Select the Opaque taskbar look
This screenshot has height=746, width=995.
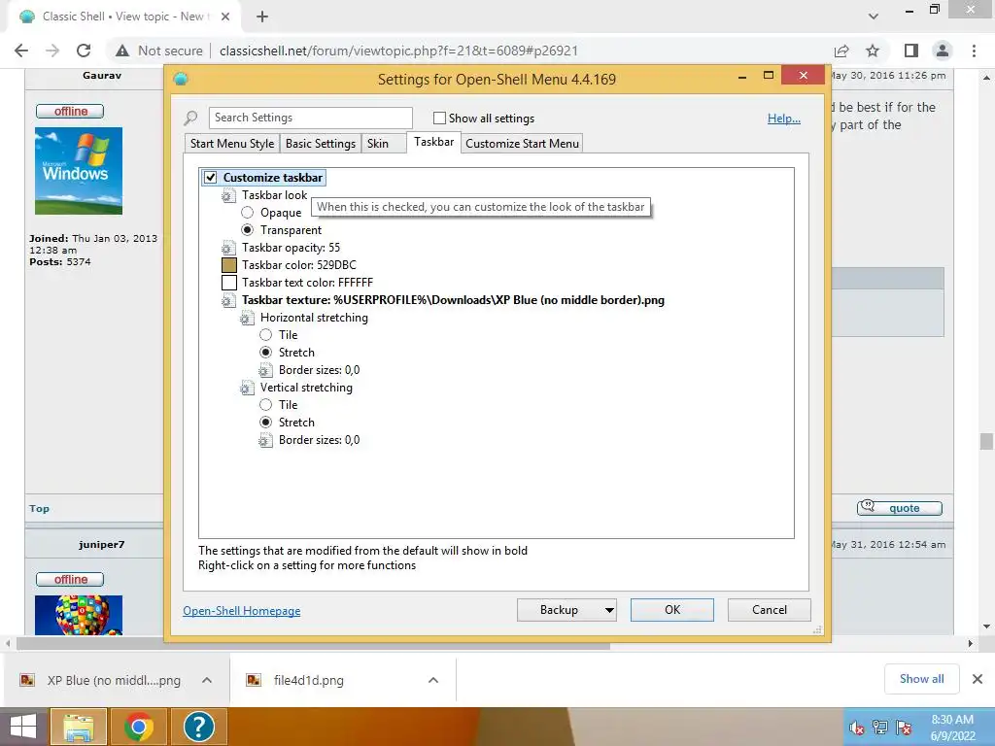coord(248,213)
